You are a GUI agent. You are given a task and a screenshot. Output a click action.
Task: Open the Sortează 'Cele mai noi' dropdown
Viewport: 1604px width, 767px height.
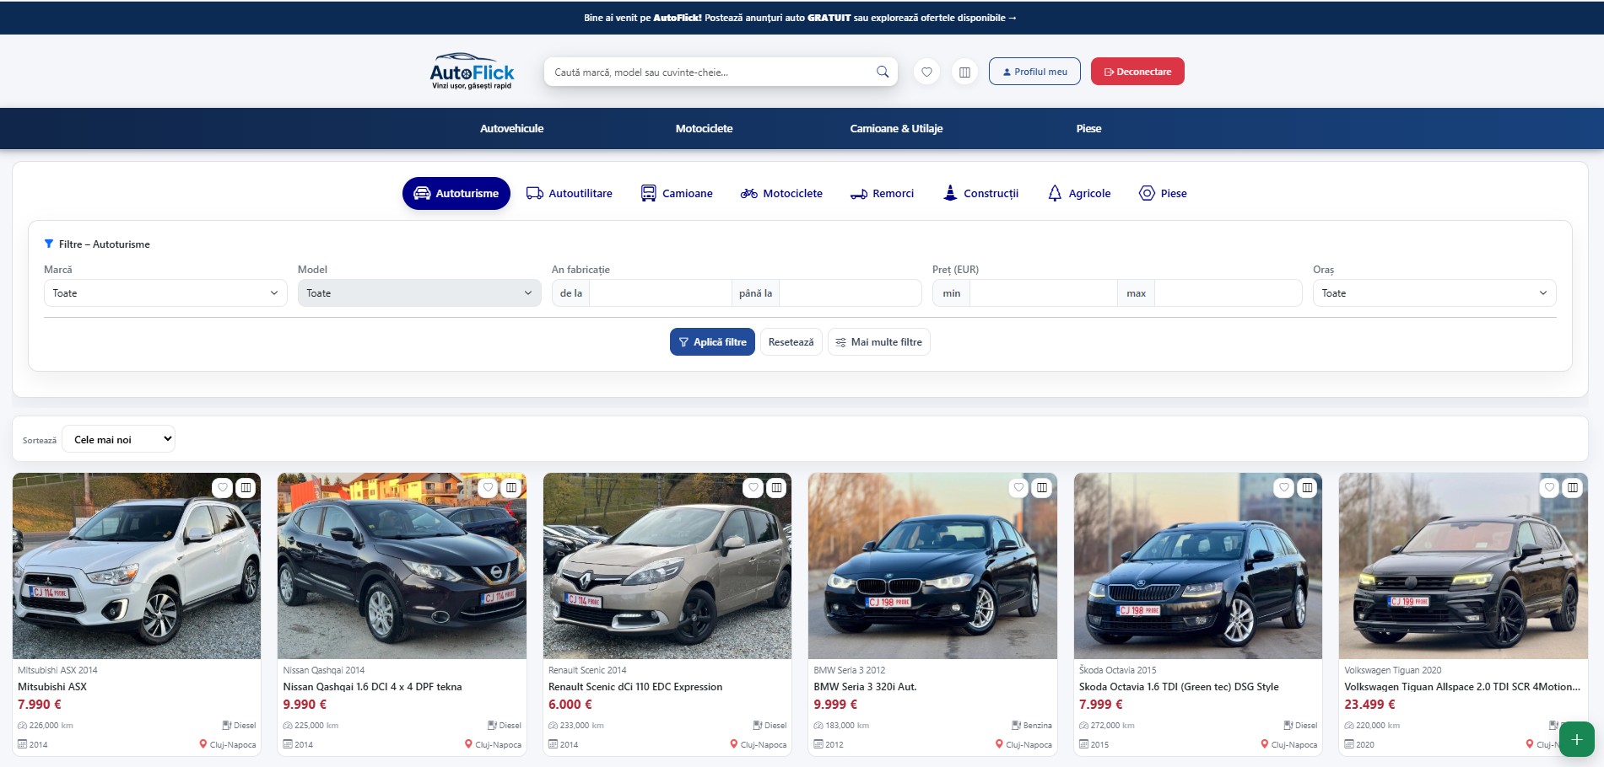119,439
